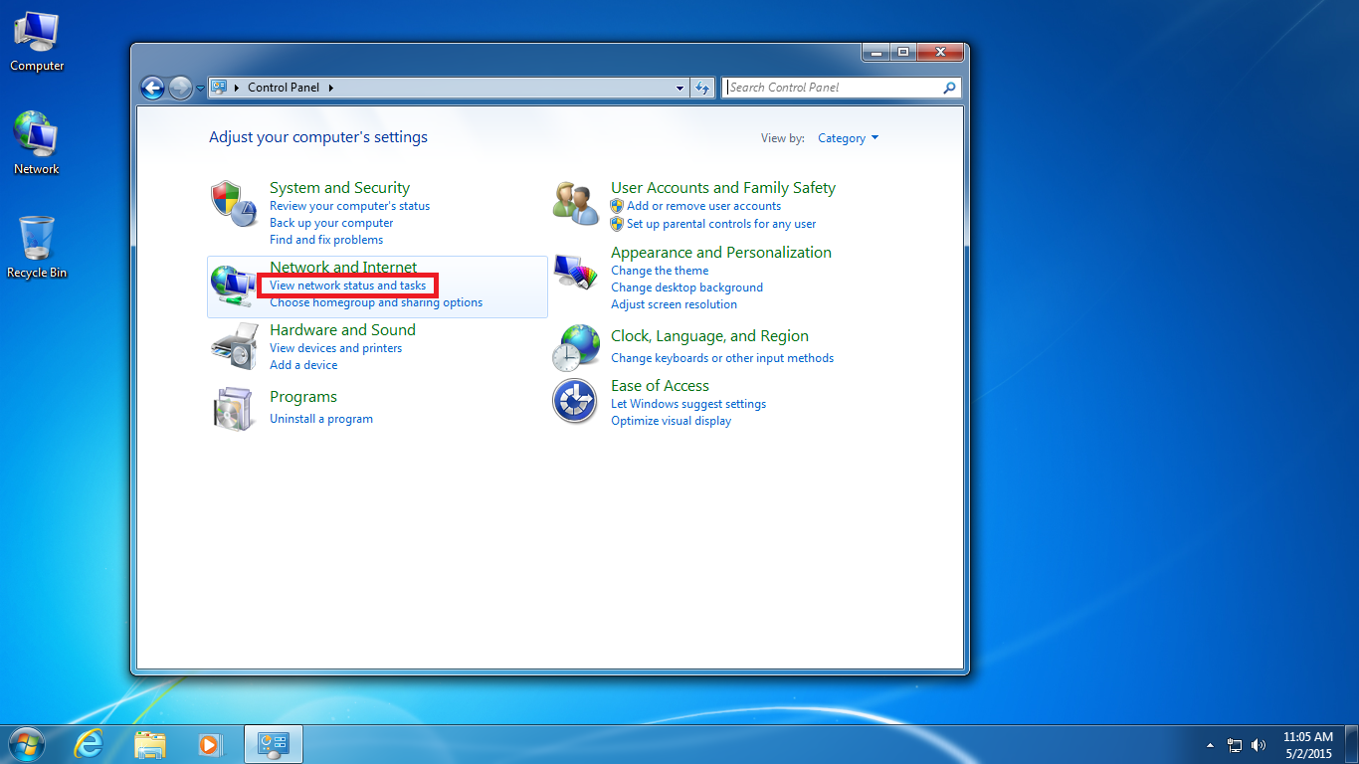The width and height of the screenshot is (1359, 764).
Task: Show hidden tray icons arrow
Action: [1210, 744]
